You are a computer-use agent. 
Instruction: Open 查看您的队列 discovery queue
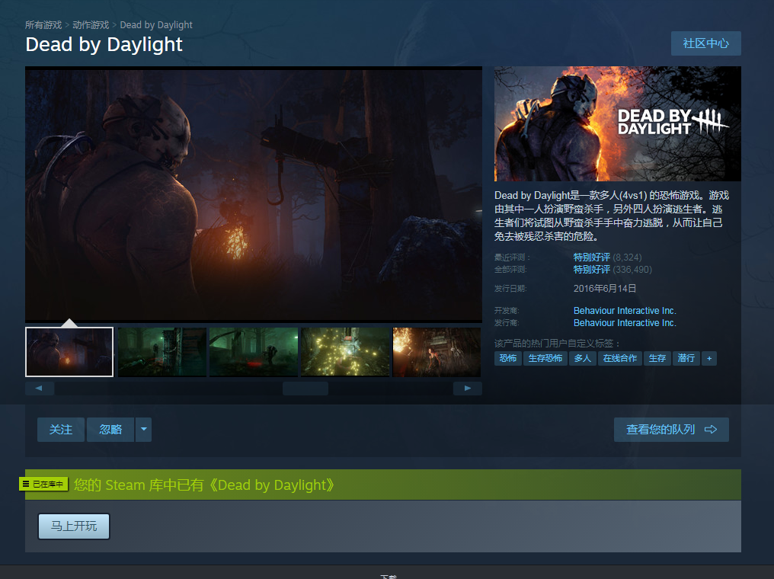click(x=671, y=430)
